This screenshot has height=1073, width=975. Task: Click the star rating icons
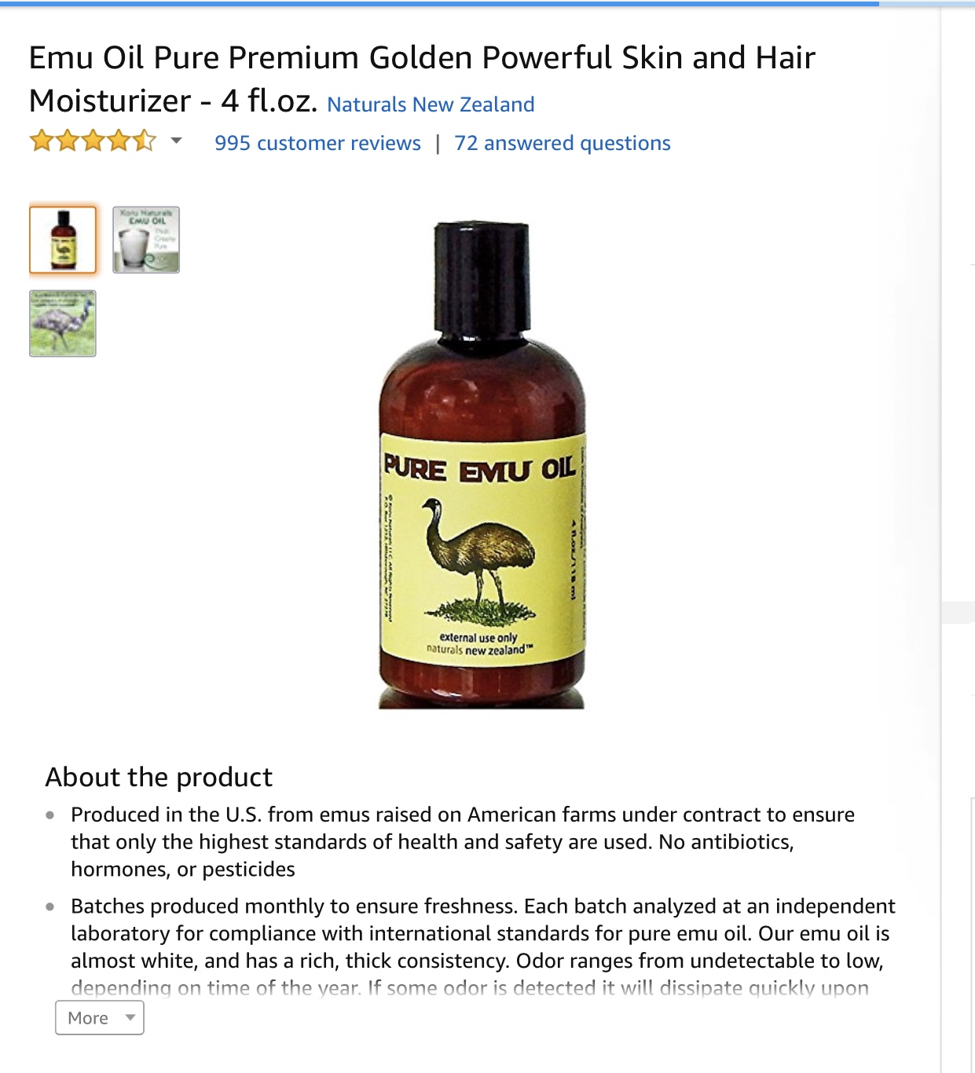click(93, 142)
